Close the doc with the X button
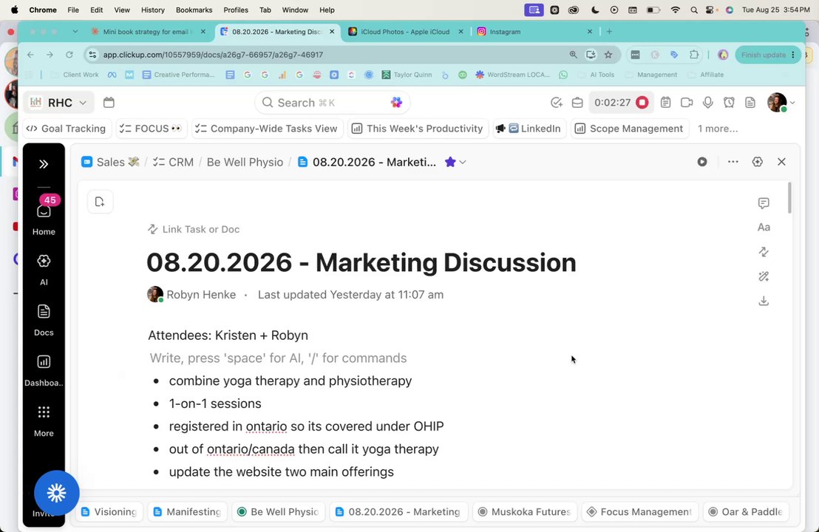This screenshot has height=532, width=819. pyautogui.click(x=781, y=162)
